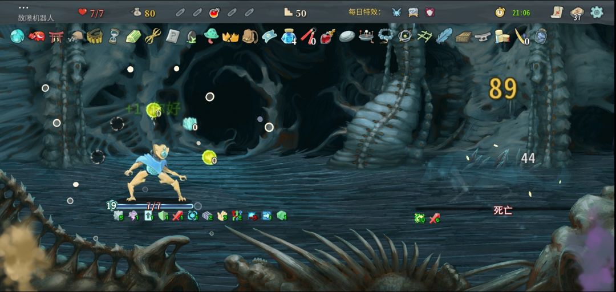Inspect the teal mushroom relic

click(x=212, y=36)
